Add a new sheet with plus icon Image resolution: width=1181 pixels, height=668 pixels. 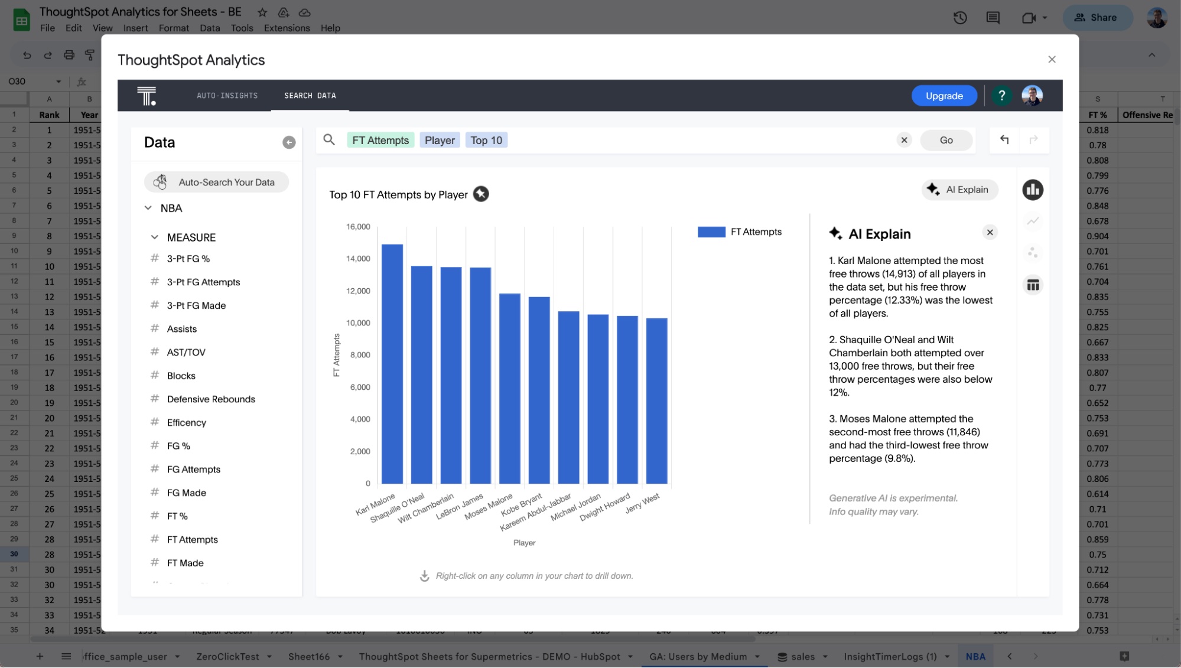40,656
